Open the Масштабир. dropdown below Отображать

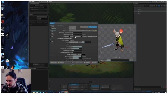click(x=71, y=38)
